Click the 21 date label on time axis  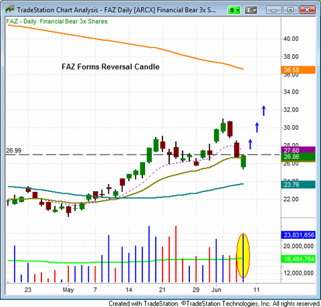(163, 290)
